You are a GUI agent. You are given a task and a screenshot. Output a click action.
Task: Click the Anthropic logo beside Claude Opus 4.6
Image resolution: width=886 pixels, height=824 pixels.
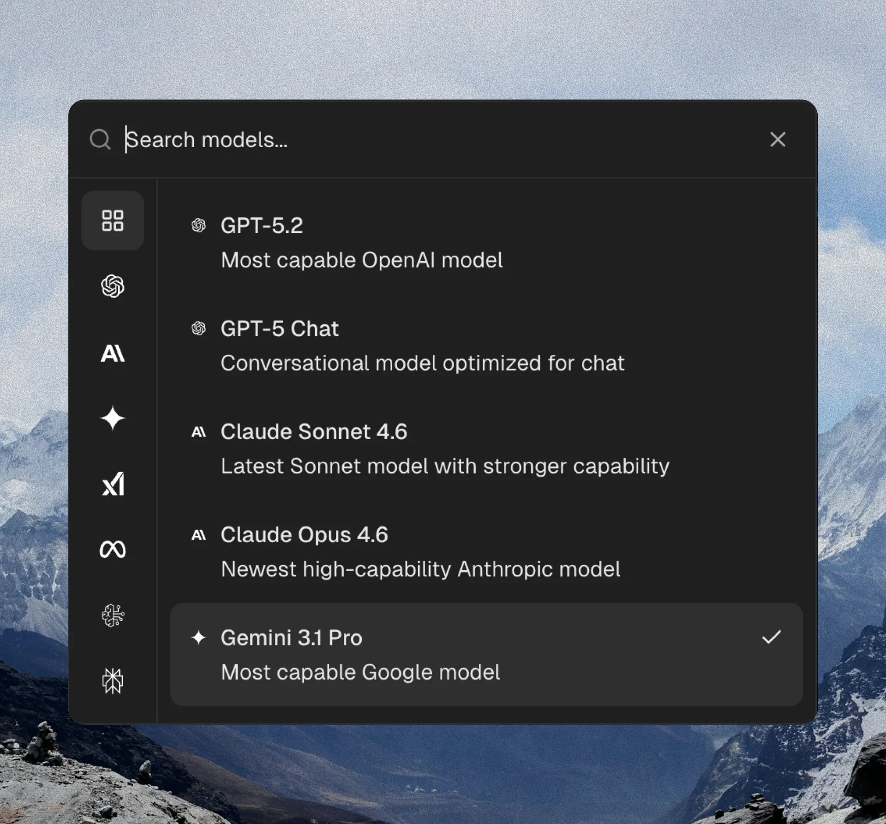click(x=198, y=535)
